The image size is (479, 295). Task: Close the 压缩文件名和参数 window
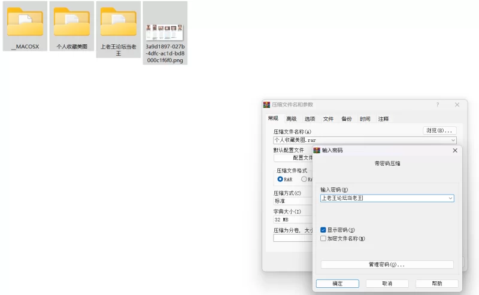click(x=457, y=105)
